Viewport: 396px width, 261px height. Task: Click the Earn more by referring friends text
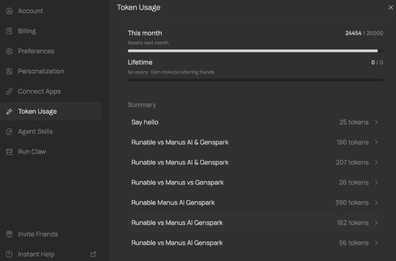(182, 72)
